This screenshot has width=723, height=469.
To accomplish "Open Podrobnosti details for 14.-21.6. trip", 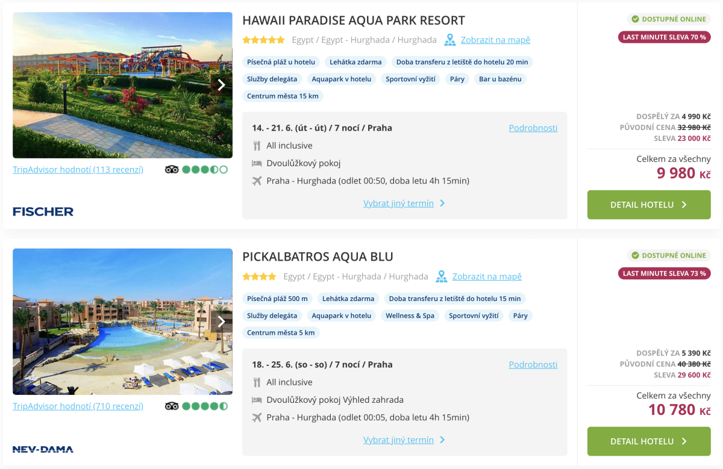I will (533, 128).
